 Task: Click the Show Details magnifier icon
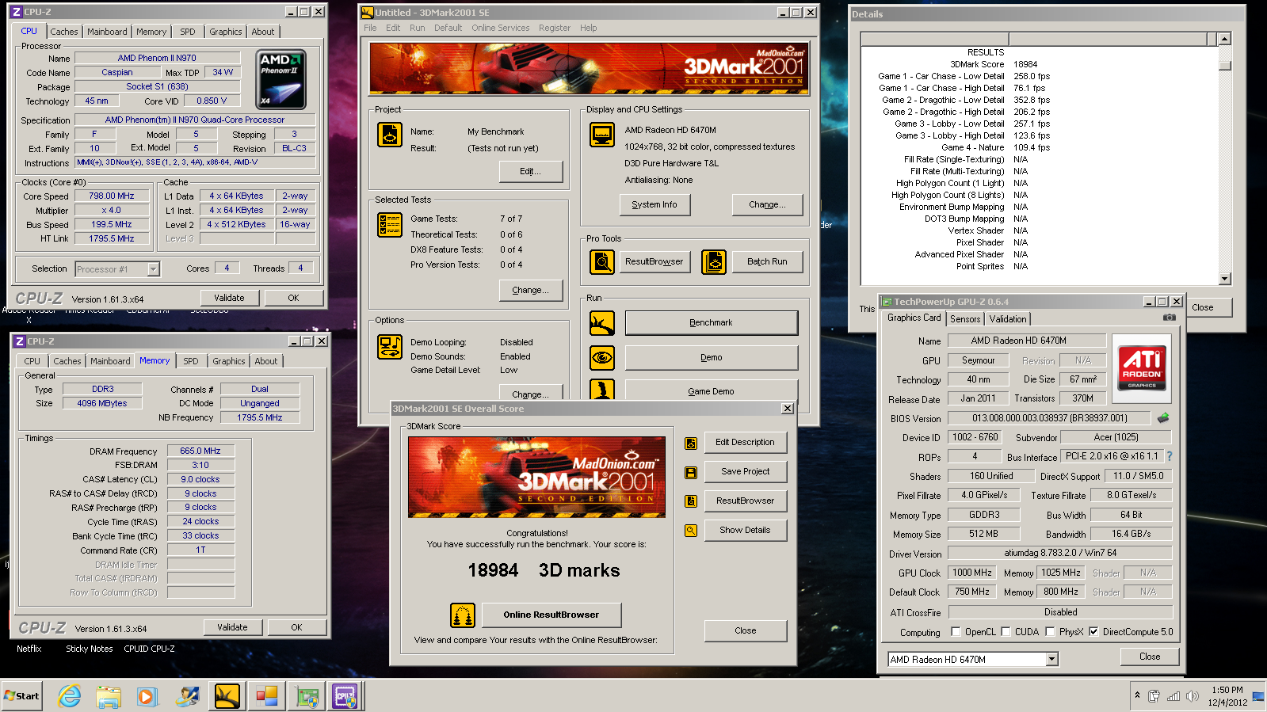[691, 531]
